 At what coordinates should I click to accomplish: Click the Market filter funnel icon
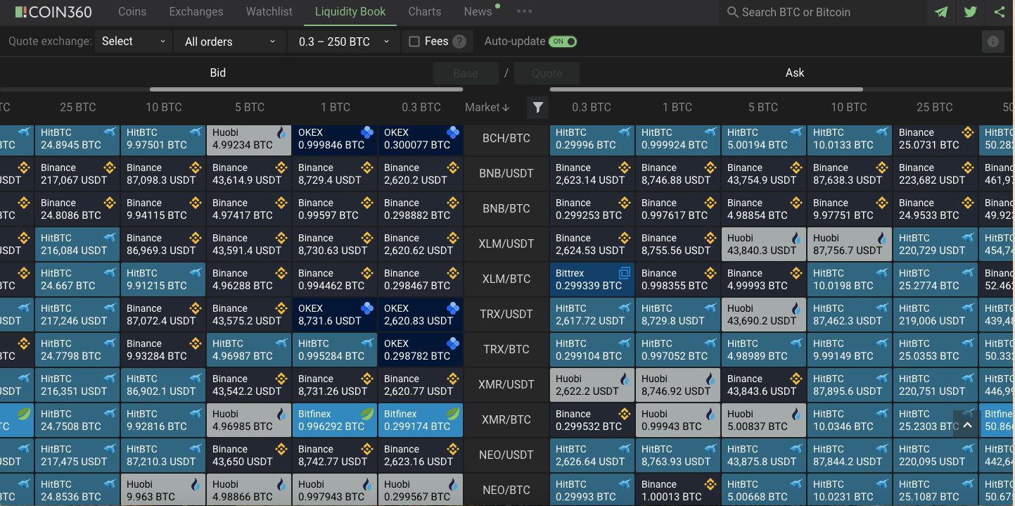(x=537, y=107)
